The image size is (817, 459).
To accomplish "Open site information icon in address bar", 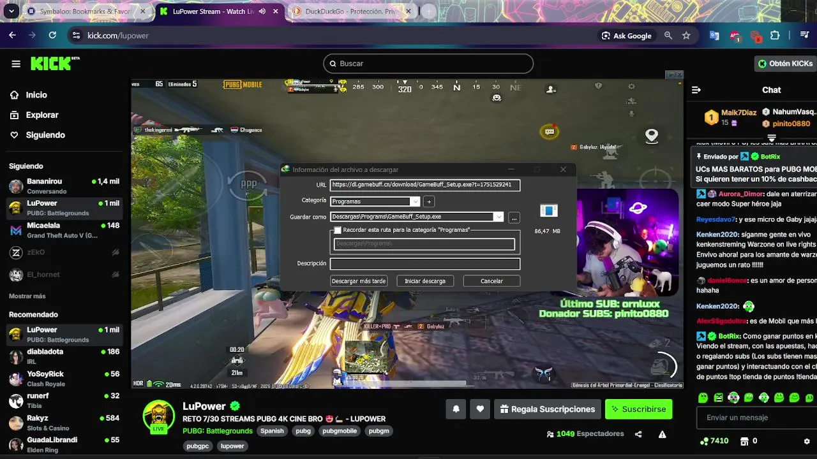I will (76, 36).
